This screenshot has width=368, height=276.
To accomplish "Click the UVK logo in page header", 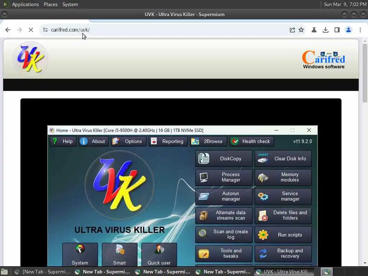I will pyautogui.click(x=31, y=59).
